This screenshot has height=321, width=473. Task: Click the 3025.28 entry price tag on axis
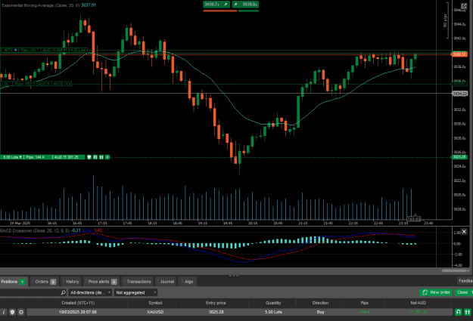pos(459,157)
